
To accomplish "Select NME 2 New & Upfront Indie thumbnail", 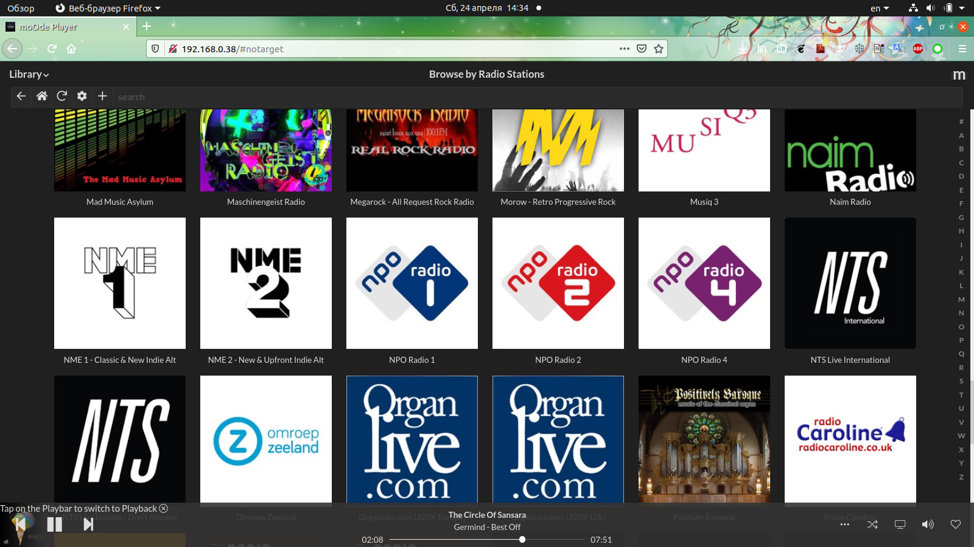I will (266, 283).
